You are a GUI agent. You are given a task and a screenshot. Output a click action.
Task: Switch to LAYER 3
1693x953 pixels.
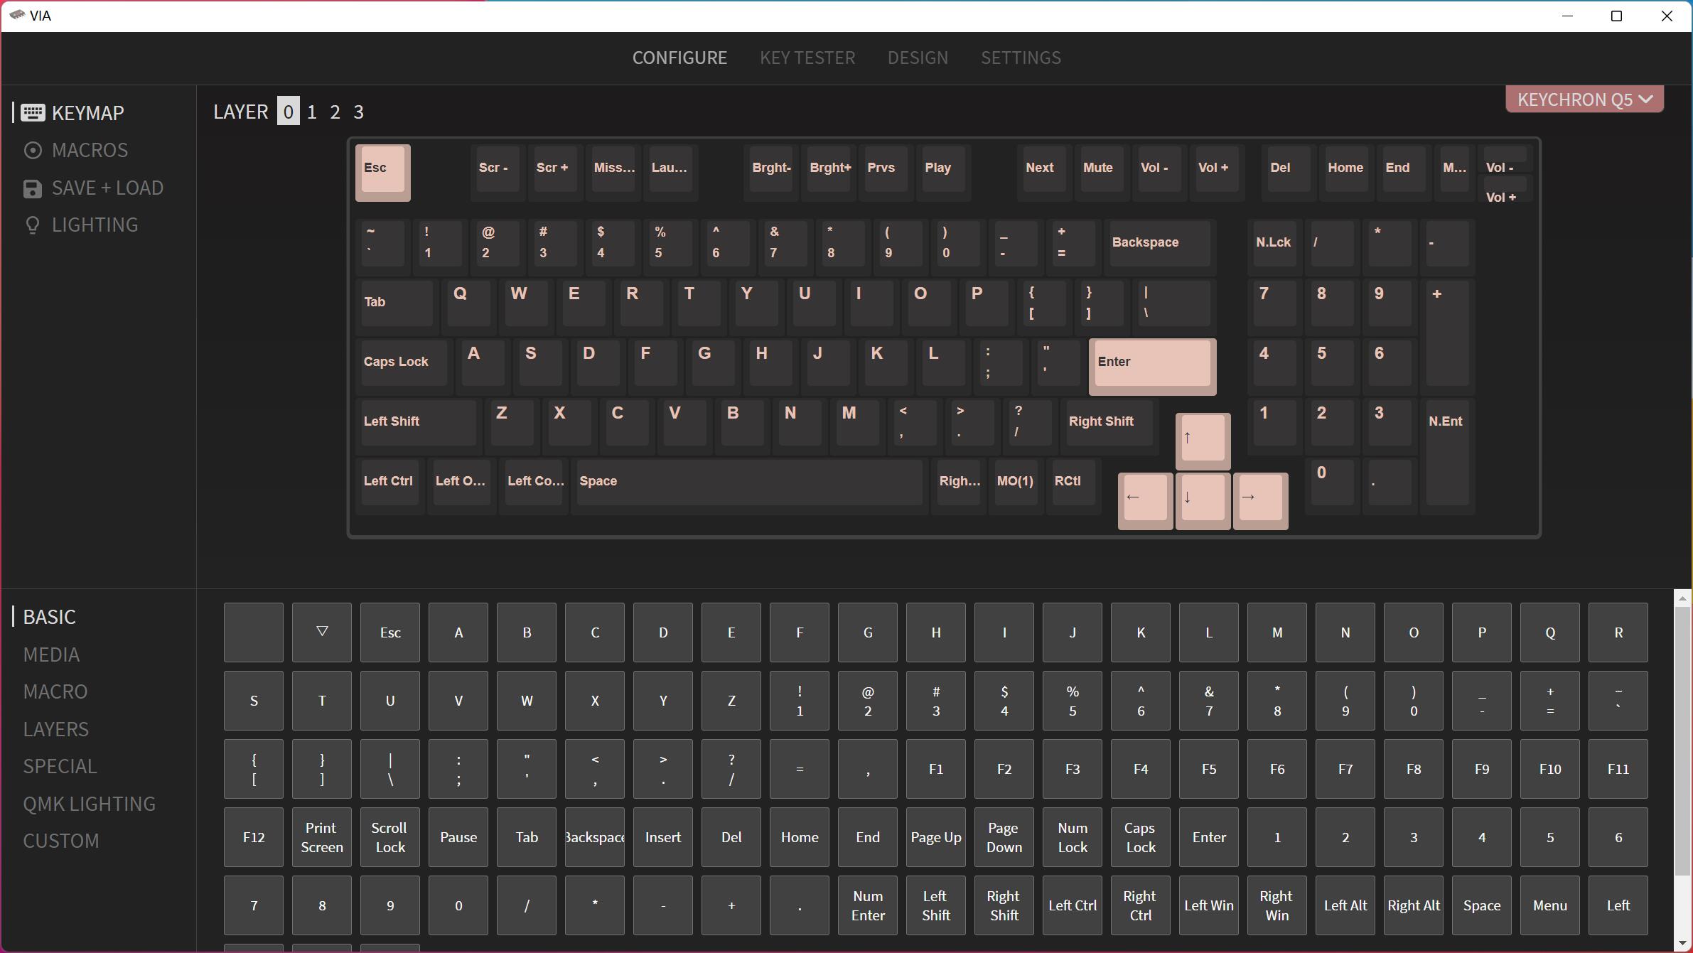(x=358, y=110)
